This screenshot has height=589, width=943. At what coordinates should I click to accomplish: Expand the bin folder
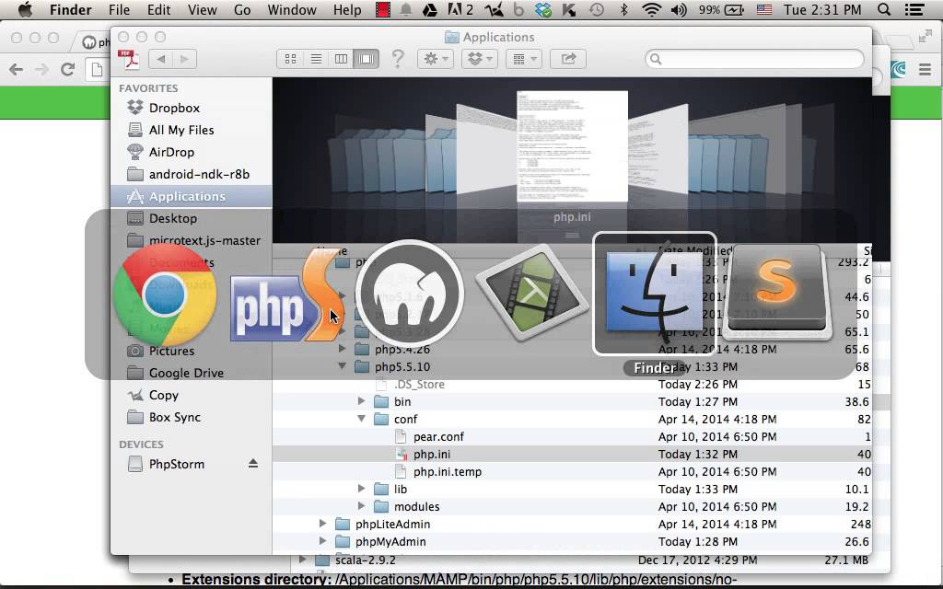coord(361,401)
